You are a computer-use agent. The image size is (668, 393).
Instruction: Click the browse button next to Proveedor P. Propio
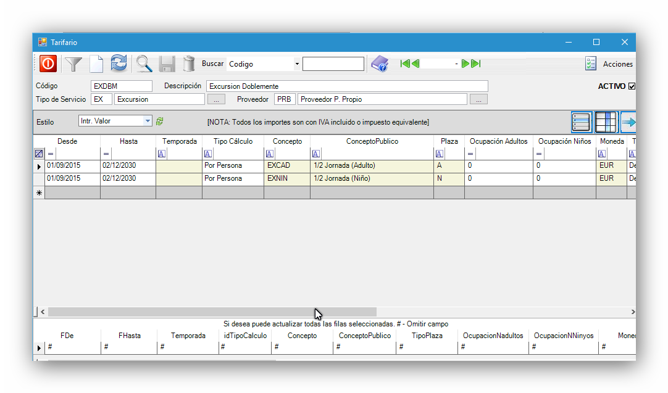[478, 99]
